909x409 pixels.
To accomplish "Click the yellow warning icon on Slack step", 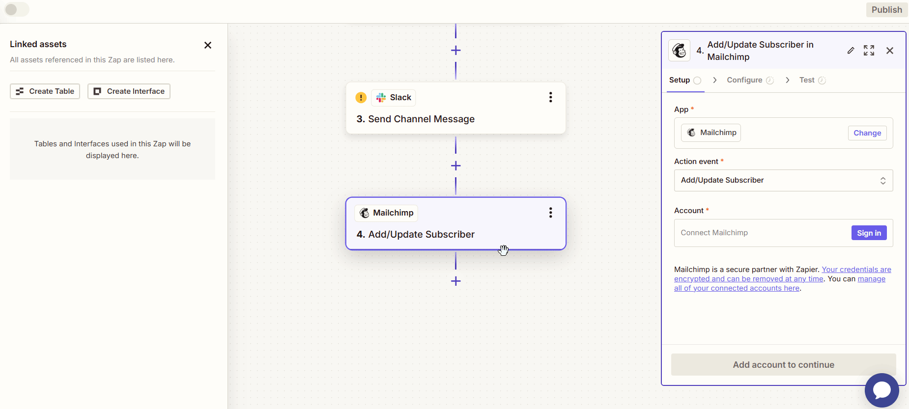I will (x=361, y=98).
